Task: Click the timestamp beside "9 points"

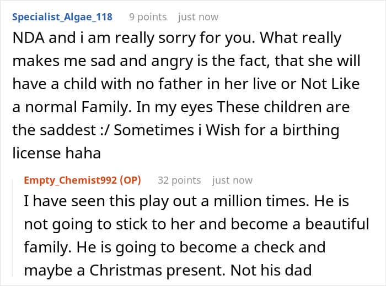Action: point(197,16)
